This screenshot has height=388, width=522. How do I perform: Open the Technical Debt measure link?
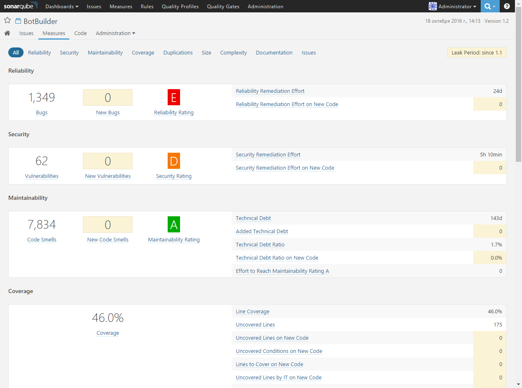point(253,218)
